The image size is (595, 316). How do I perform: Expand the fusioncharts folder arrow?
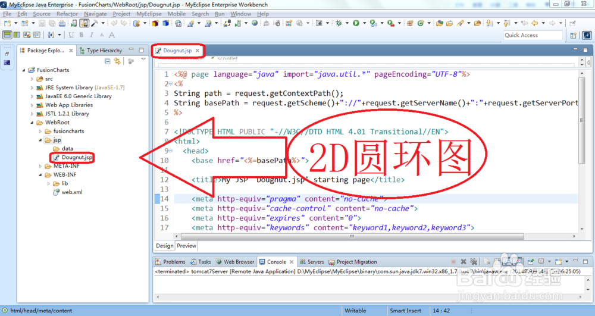click(40, 132)
